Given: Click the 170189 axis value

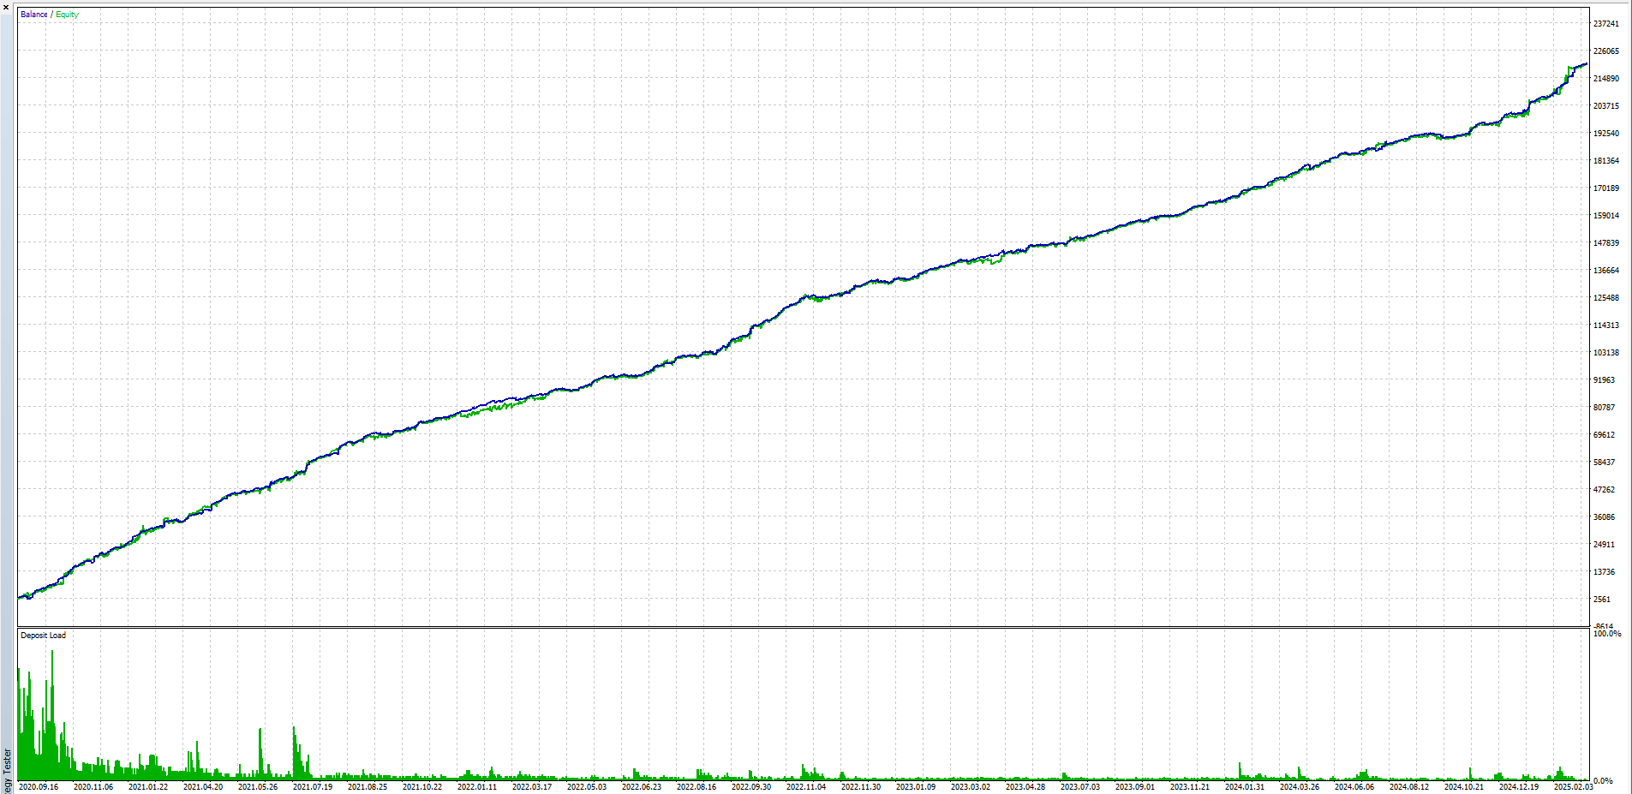Looking at the screenshot, I should pyautogui.click(x=1606, y=188).
